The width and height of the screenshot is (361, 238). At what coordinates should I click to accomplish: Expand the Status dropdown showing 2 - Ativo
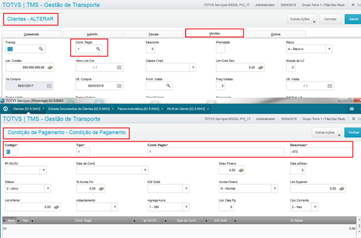[x=48, y=189]
